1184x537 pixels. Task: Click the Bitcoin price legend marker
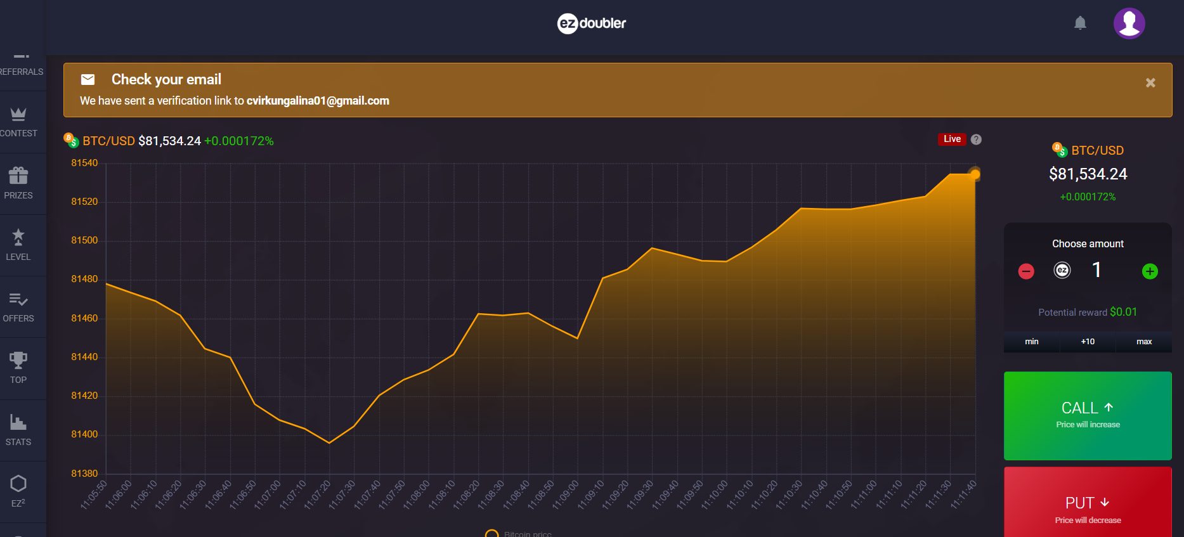tap(491, 534)
